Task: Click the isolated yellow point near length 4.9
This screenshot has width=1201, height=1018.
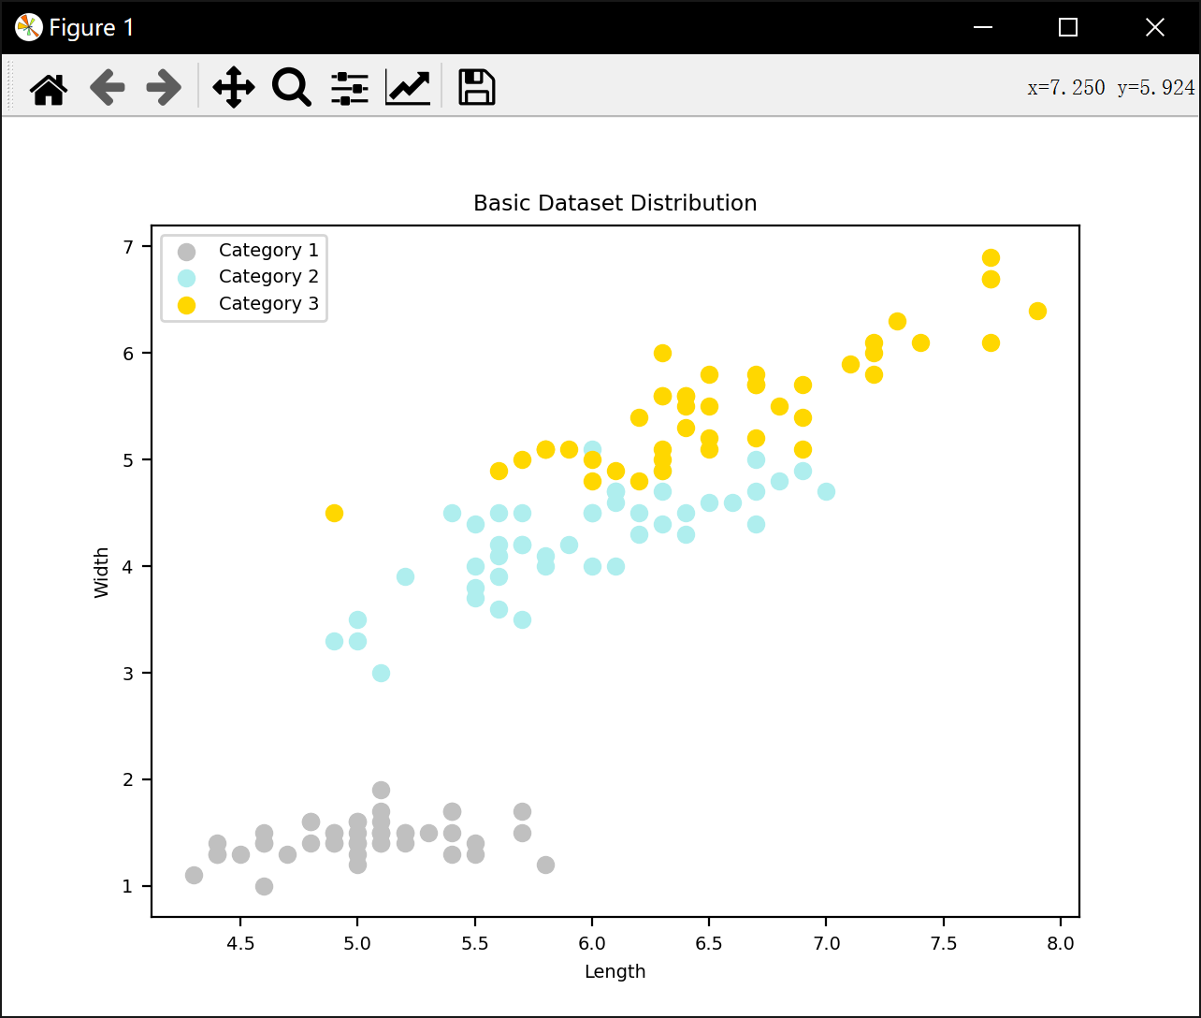Action: pyautogui.click(x=334, y=513)
